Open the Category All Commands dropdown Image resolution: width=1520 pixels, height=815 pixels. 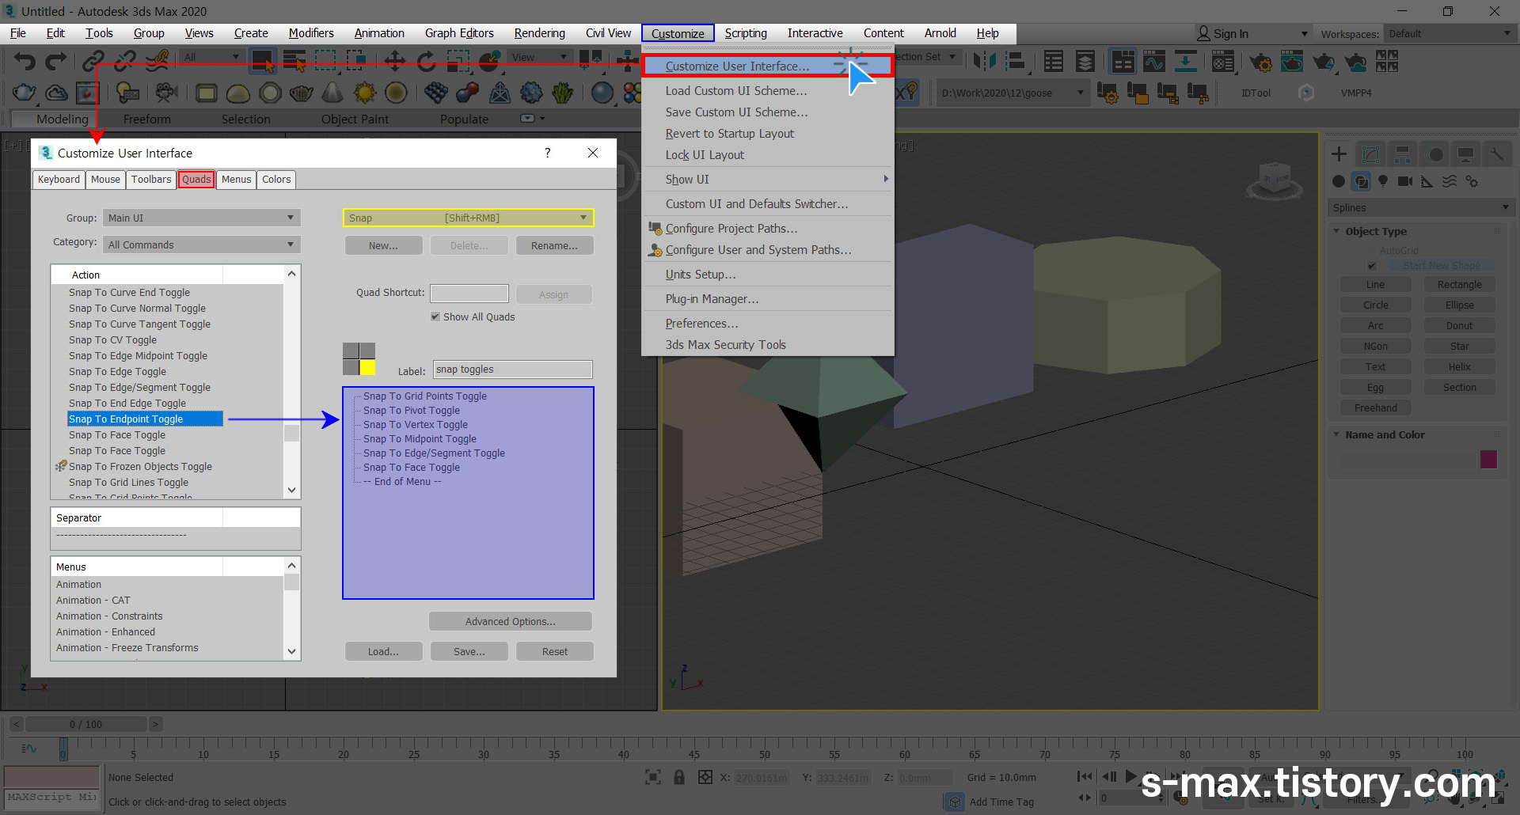202,244
